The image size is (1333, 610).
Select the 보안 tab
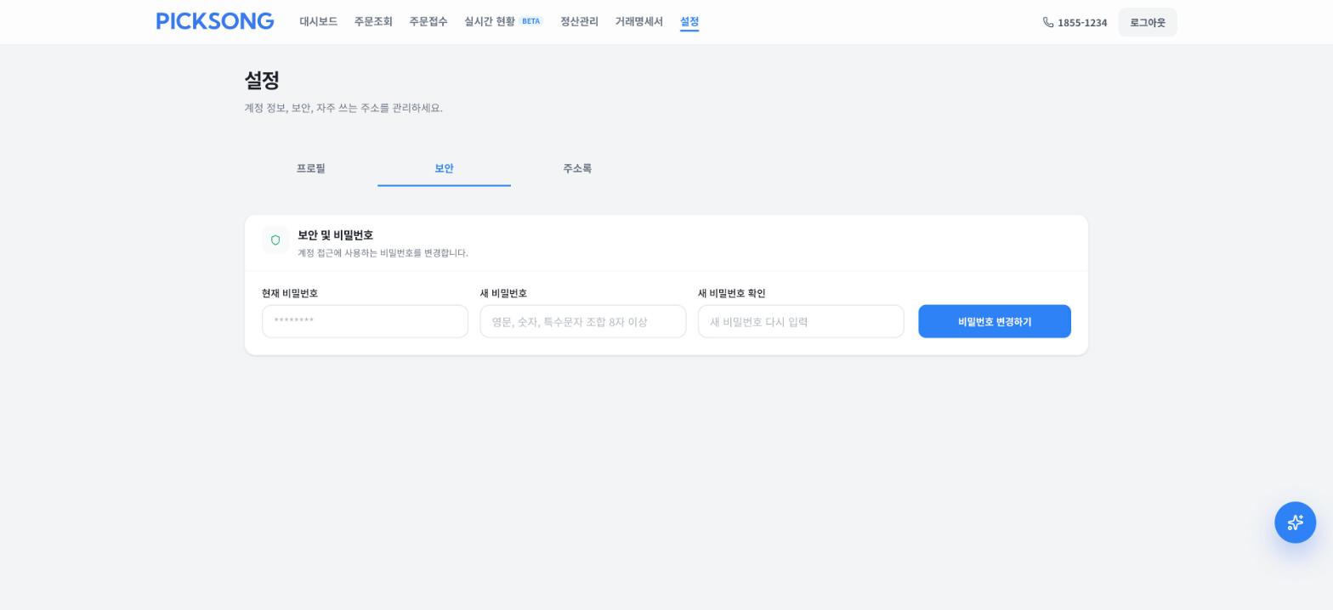pos(444,168)
